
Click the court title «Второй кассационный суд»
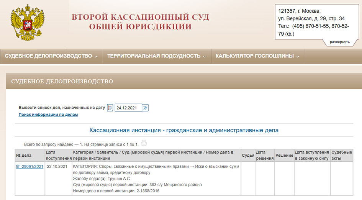coord(140,17)
